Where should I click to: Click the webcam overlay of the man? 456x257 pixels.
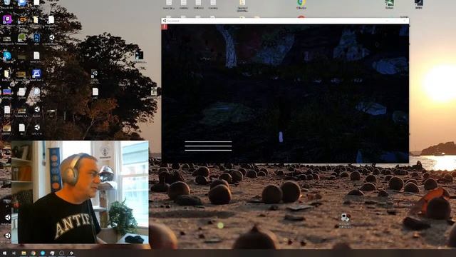coord(80,192)
